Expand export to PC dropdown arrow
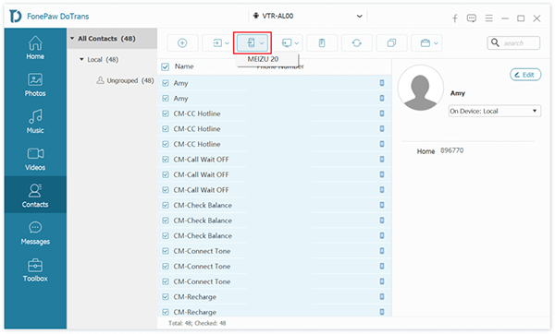The height and width of the screenshot is (334, 555). coord(297,43)
